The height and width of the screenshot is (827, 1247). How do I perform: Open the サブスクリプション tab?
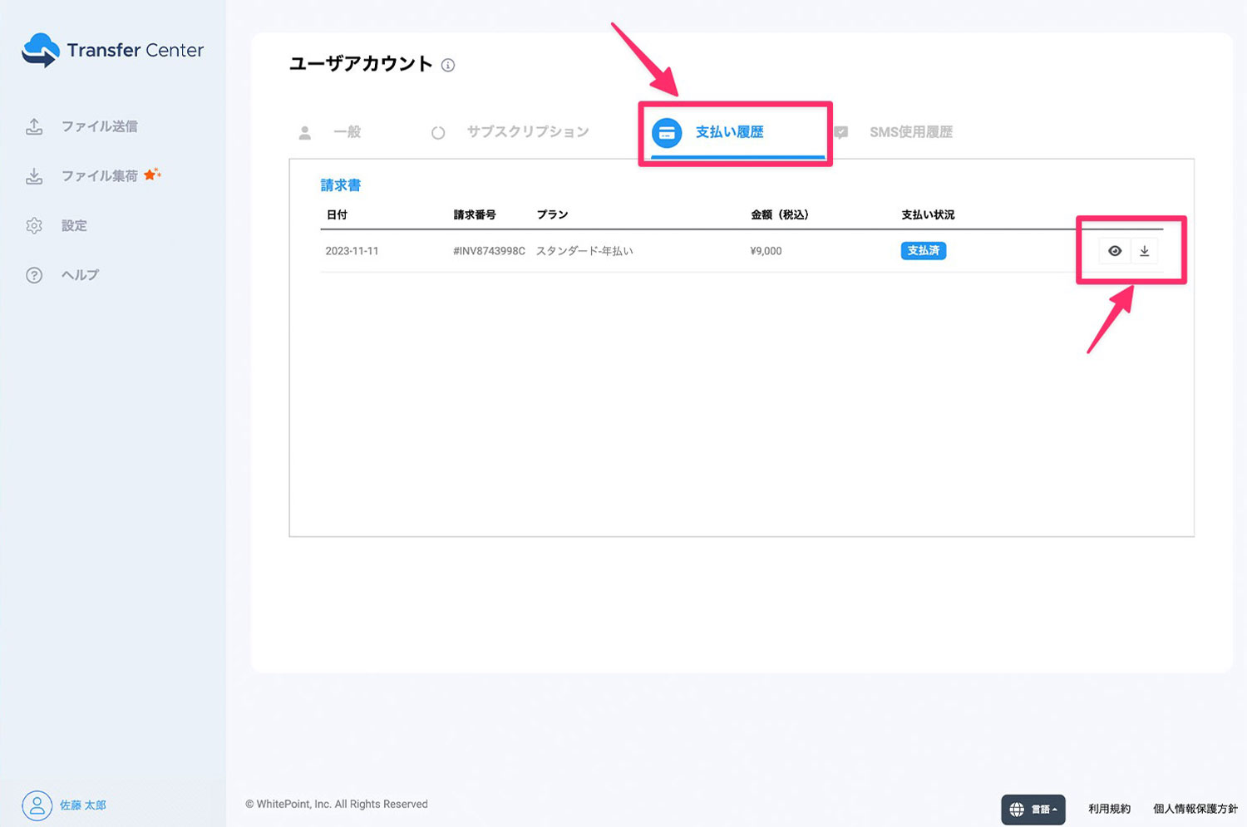(527, 131)
